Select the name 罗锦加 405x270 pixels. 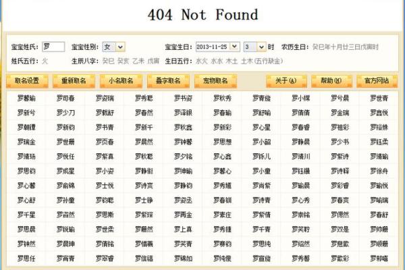(x=183, y=259)
